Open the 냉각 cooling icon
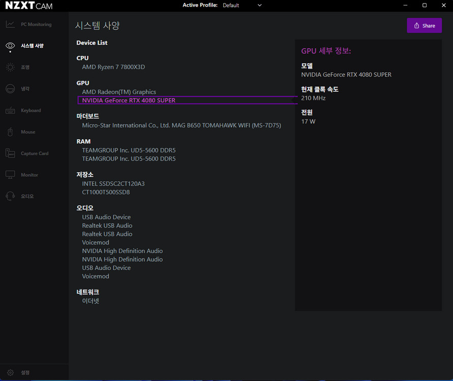453x381 pixels. click(10, 88)
